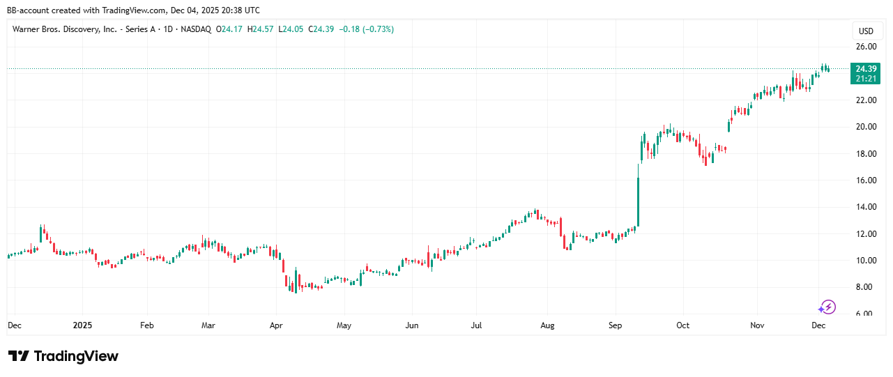
Task: Click the tall green September gap-up candle
Action: point(638,201)
